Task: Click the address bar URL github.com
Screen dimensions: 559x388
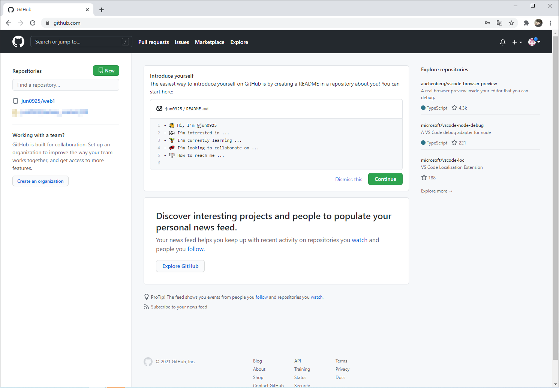Action: pyautogui.click(x=67, y=23)
